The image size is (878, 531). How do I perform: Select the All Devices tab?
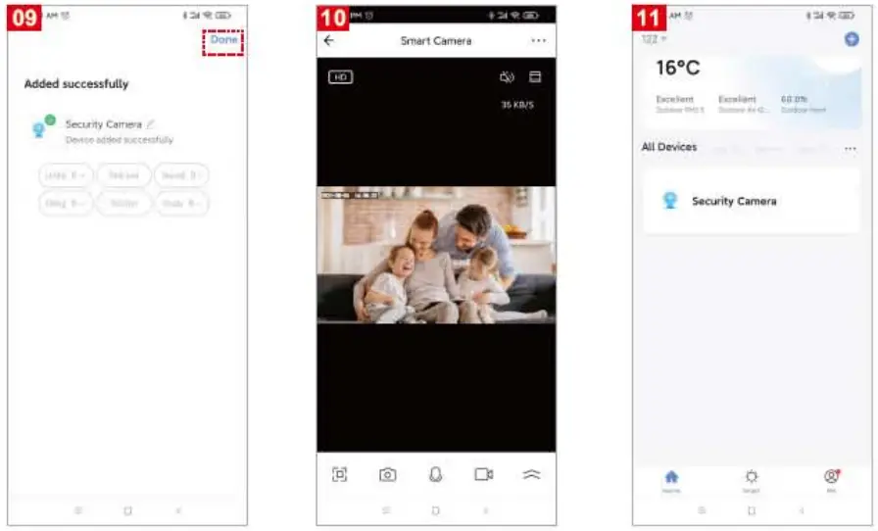tap(668, 147)
